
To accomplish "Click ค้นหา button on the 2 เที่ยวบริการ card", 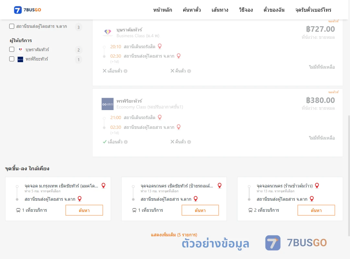I will point(316,210).
